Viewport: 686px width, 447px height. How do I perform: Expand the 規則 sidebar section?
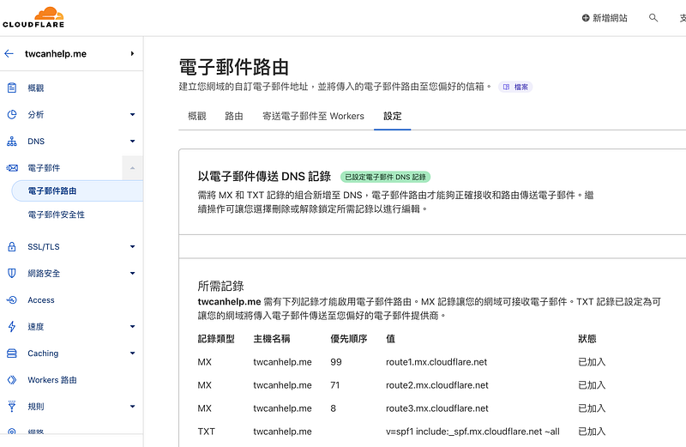point(133,407)
